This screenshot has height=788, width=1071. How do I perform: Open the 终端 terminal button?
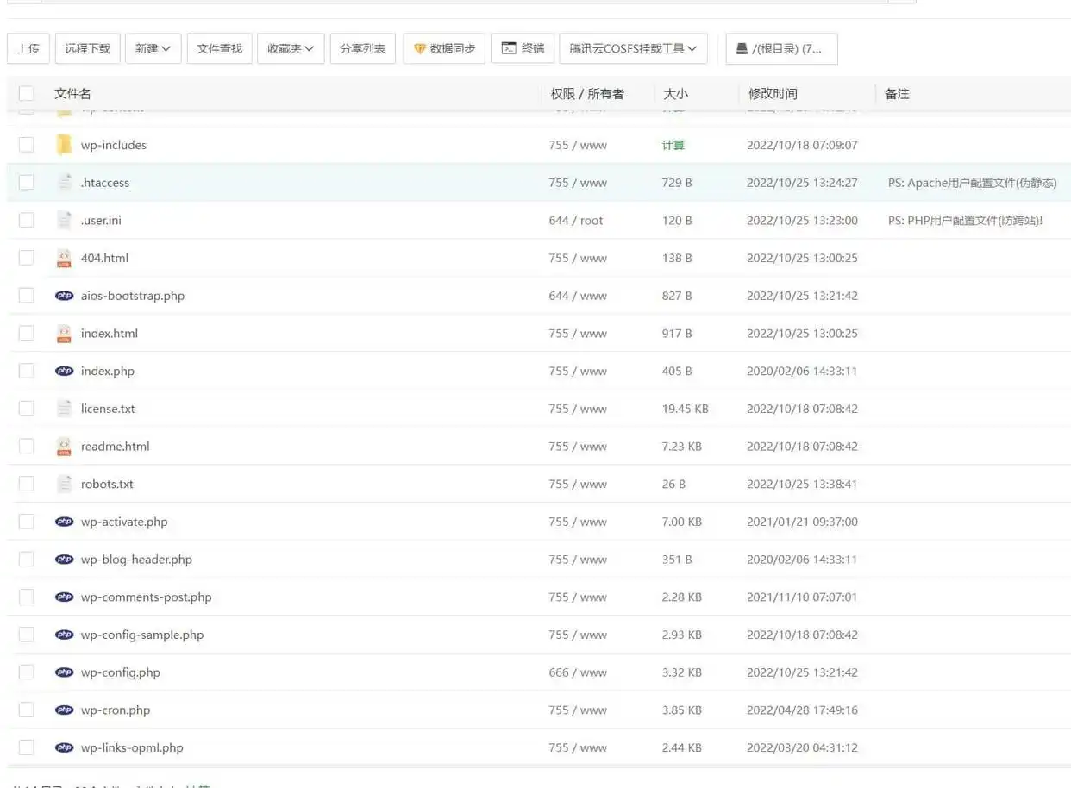click(523, 49)
